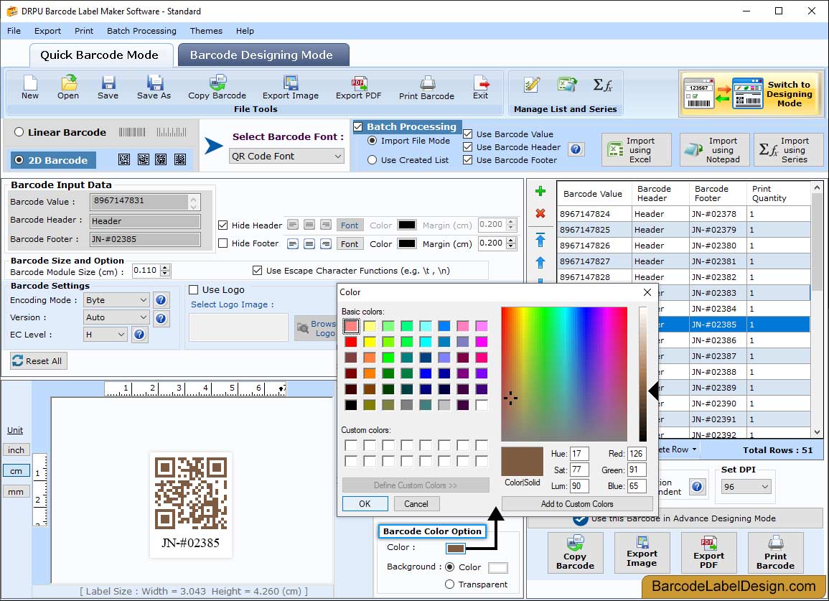Open the manage list pencil icon
829x601 pixels.
531,85
